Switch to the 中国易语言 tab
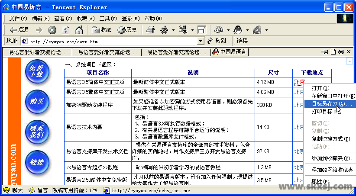356x196 pixels. [x=230, y=52]
